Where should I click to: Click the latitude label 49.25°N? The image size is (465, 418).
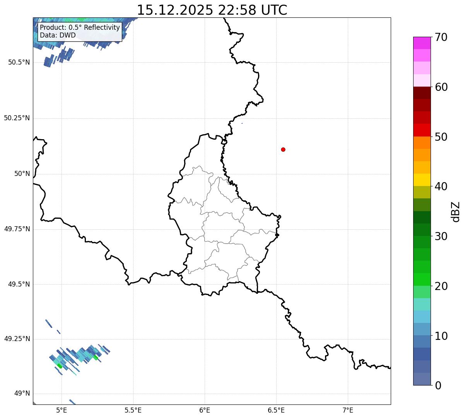(17, 339)
